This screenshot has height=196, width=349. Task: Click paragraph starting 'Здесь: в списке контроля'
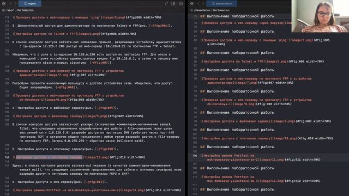tap(97, 169)
